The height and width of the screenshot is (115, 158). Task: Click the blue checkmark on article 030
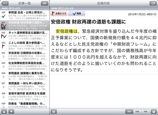coord(4,16)
